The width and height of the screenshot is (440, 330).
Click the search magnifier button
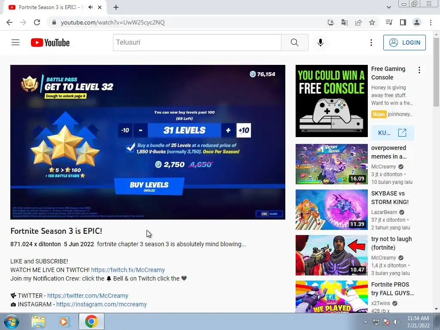295,43
